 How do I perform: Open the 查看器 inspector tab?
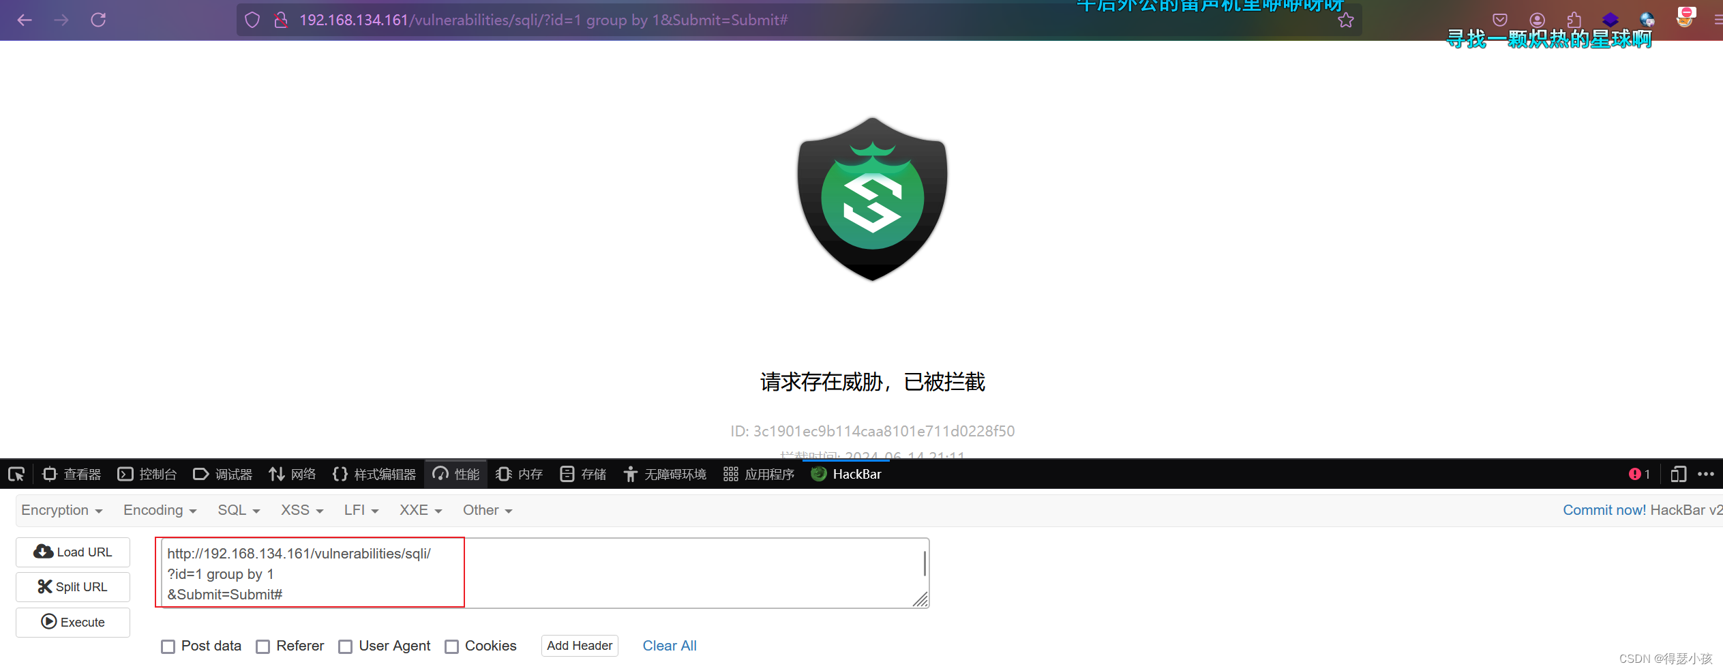click(x=72, y=474)
